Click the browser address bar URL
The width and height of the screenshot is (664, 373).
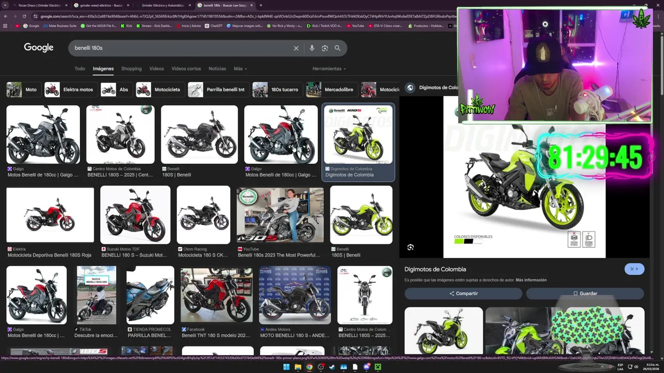point(246,16)
